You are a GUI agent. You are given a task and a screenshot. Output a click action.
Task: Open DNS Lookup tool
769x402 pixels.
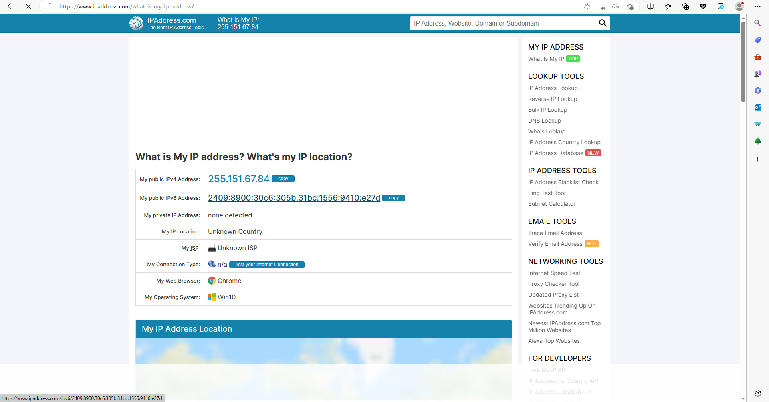point(545,121)
